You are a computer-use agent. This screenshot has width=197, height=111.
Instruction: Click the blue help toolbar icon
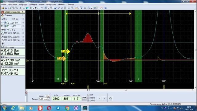click(x=105, y=8)
